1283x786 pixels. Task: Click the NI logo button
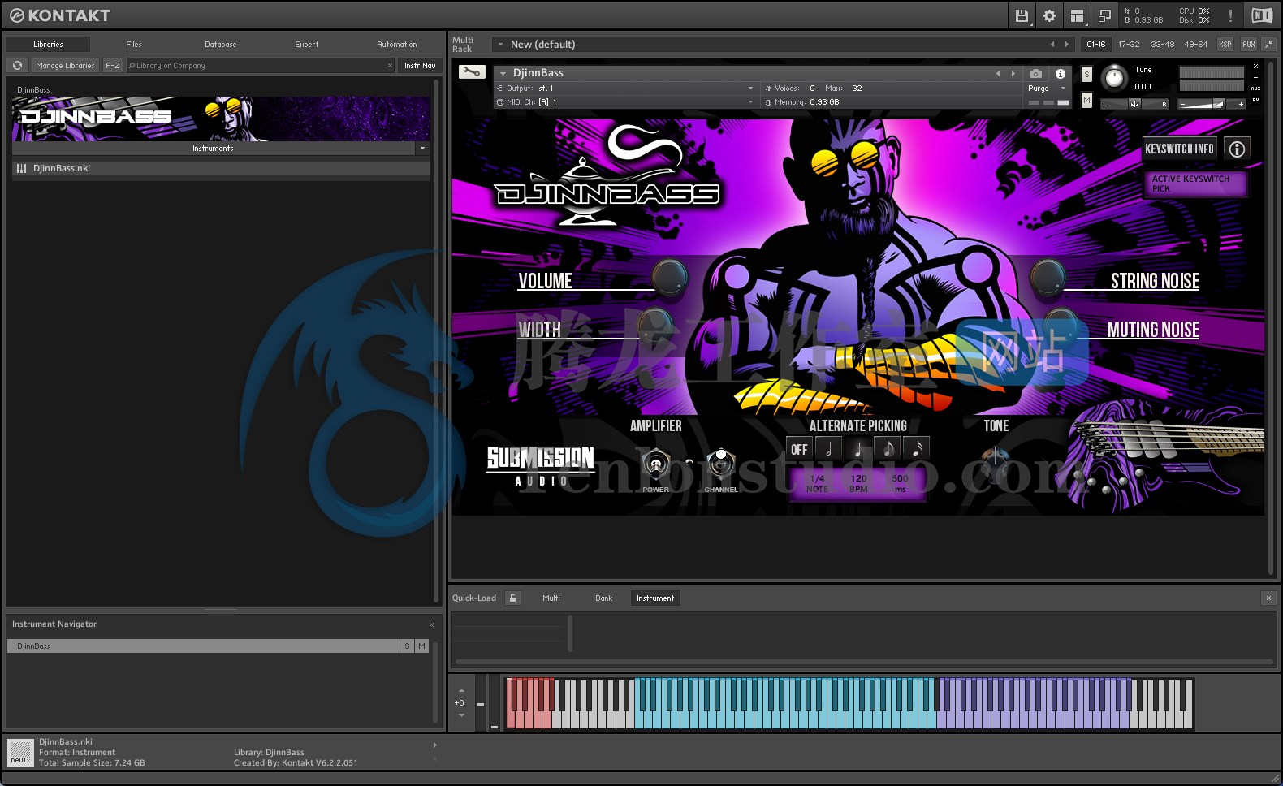pyautogui.click(x=1262, y=15)
